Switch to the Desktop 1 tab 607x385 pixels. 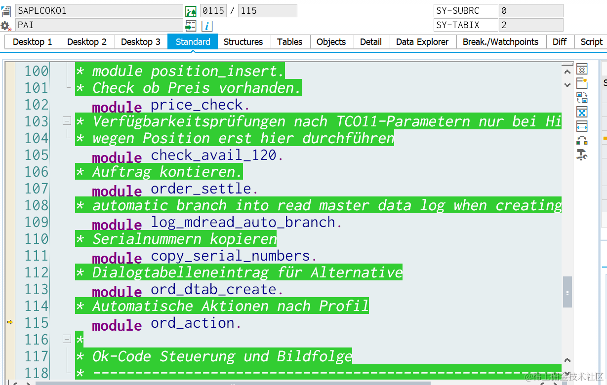pos(33,42)
